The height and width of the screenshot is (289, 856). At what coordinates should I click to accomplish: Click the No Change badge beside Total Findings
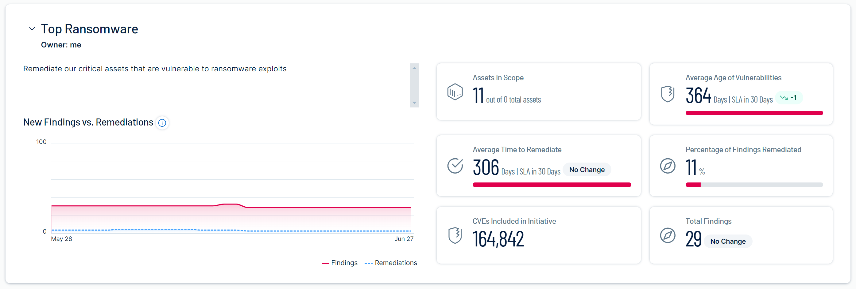click(x=728, y=241)
